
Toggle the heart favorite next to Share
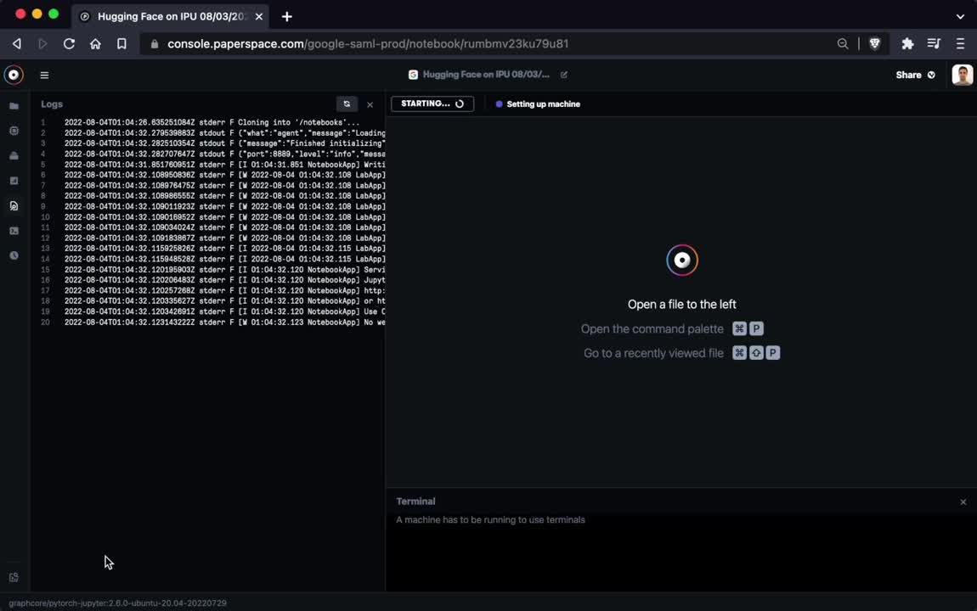click(931, 75)
